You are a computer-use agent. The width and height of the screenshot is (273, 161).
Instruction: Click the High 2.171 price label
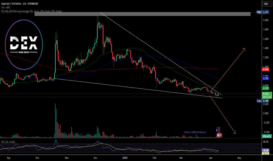[x=263, y=12]
